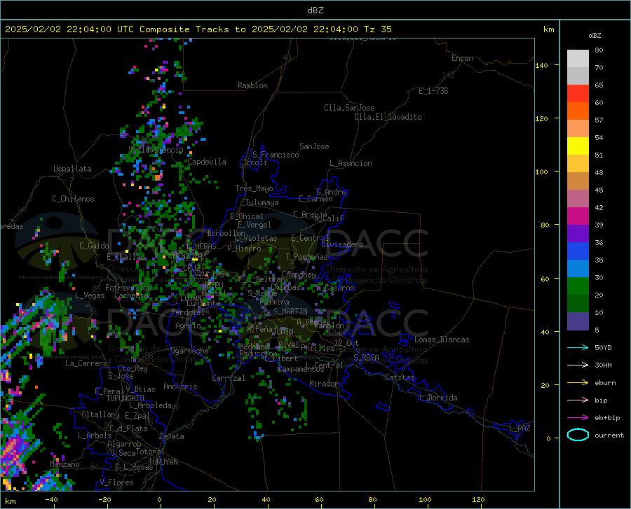The height and width of the screenshot is (509, 631).
Task: Click the 'Gltallary' map label
Action: point(100,414)
